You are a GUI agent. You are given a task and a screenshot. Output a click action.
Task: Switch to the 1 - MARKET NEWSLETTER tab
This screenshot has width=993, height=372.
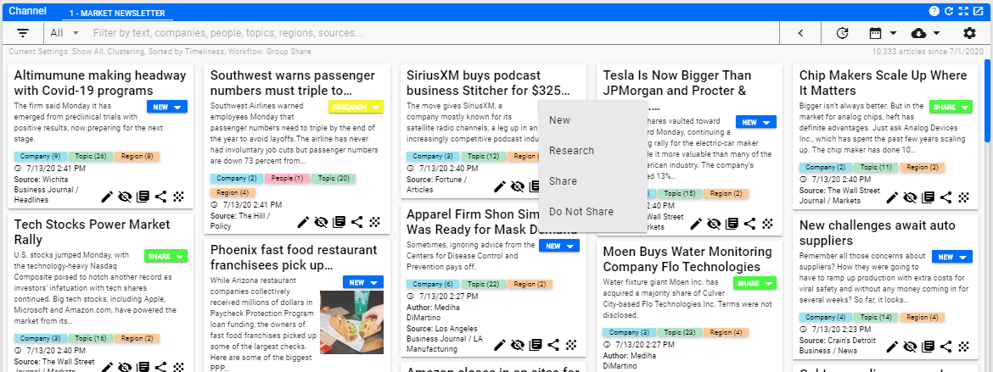[117, 14]
